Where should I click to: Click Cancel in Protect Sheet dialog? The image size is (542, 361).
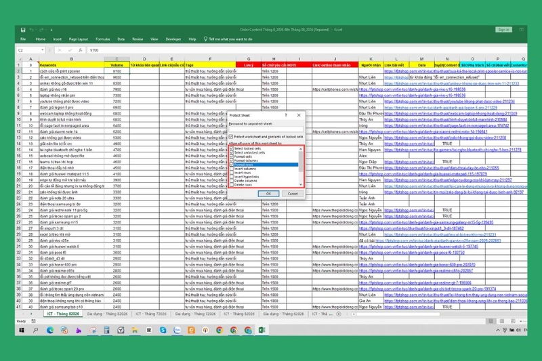point(293,194)
